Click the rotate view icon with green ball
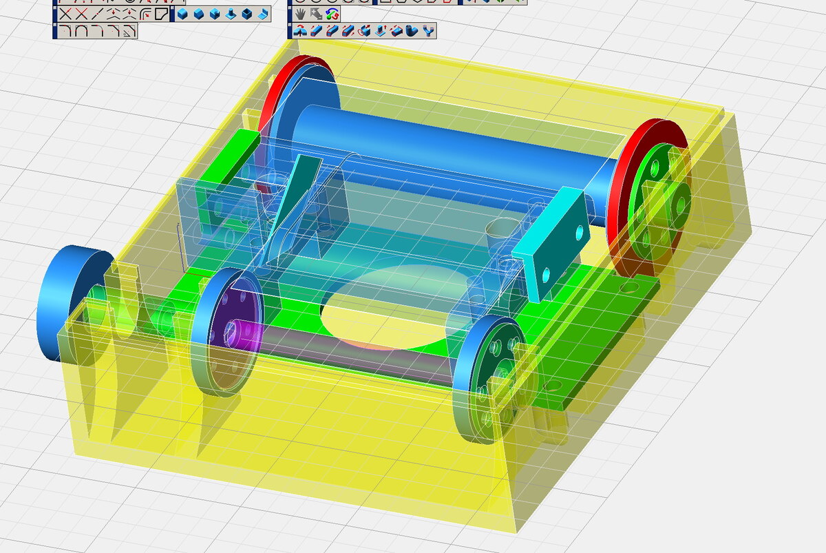Screen dimensions: 826x553 pos(332,14)
